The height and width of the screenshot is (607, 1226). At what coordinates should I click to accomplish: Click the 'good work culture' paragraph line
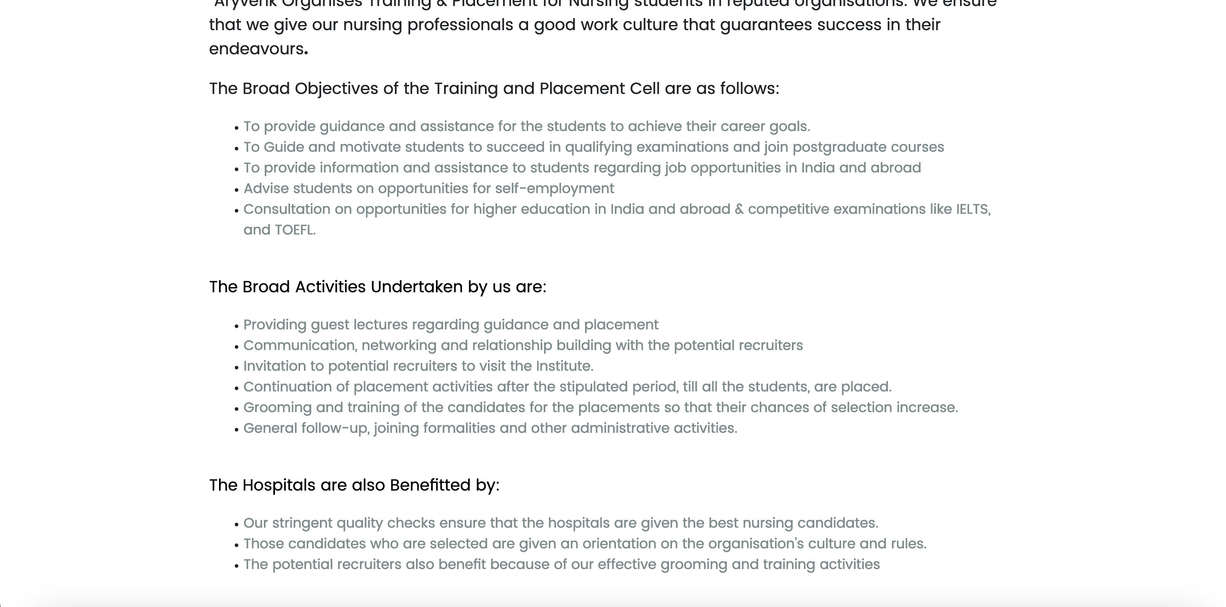575,25
